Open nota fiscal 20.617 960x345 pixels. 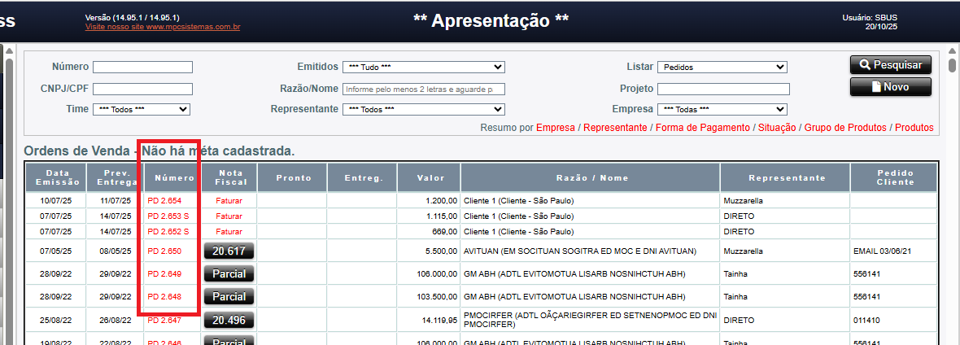[x=229, y=251]
